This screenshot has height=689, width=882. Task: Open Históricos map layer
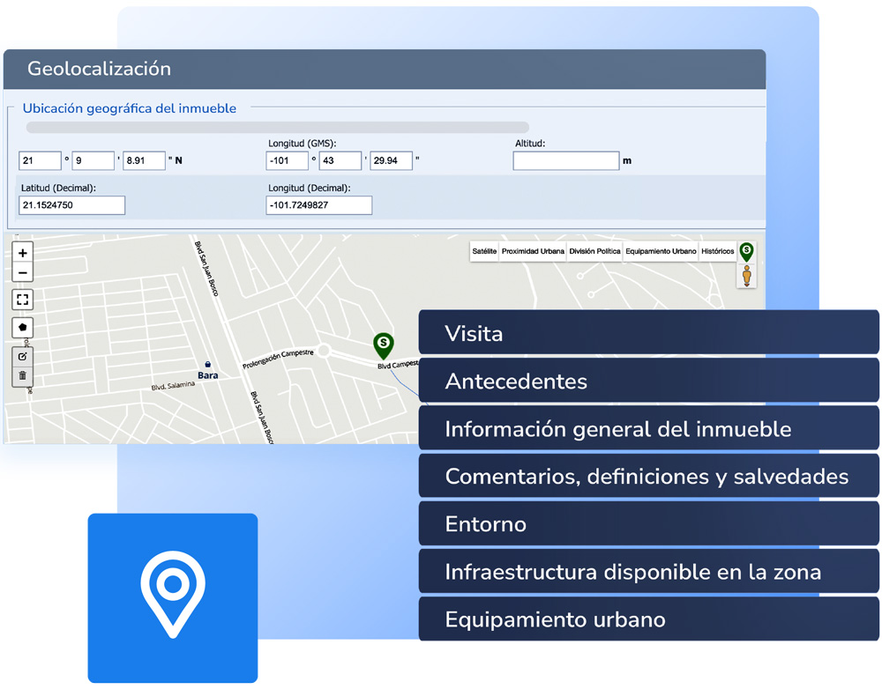[717, 251]
